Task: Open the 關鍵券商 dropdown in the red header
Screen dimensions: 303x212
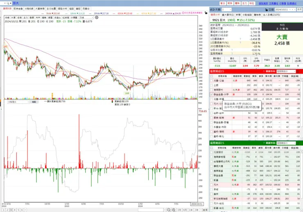Action: coord(286,71)
